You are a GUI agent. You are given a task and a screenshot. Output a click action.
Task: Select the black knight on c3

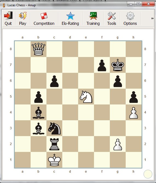click(x=54, y=128)
